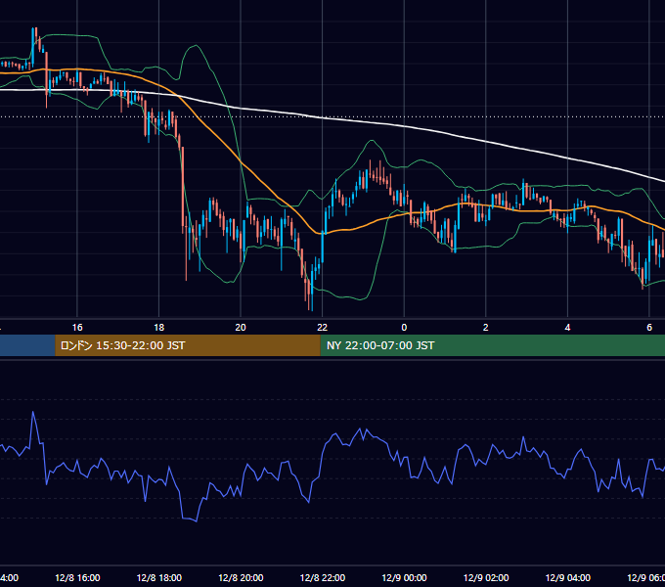665x587 pixels.
Task: Click the 12/9 02:00 date label
Action: pyautogui.click(x=486, y=577)
